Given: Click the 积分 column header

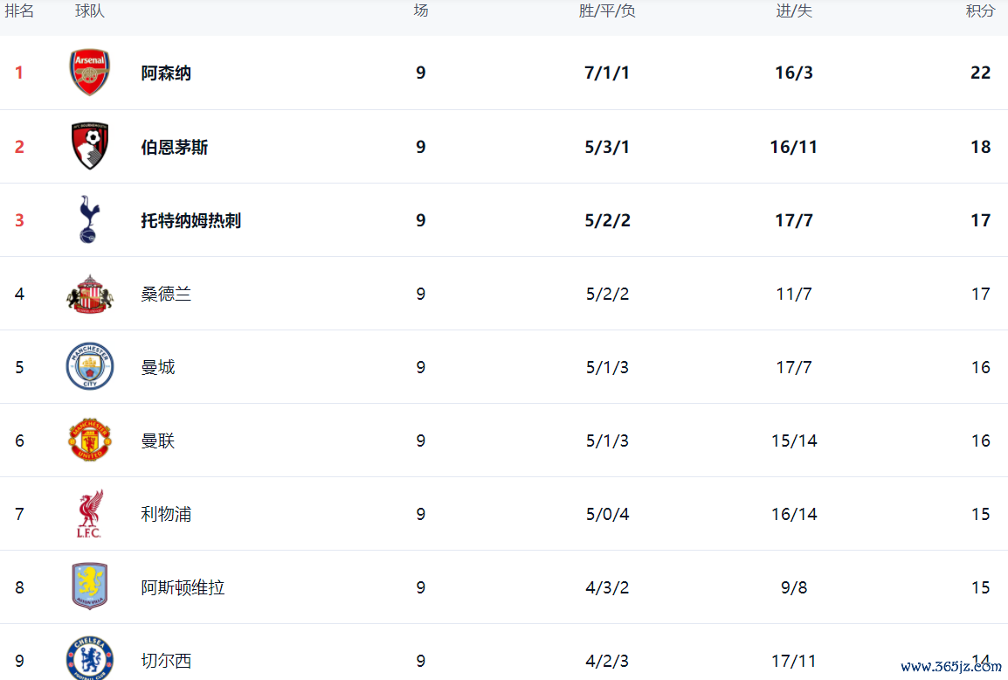Looking at the screenshot, I should 980,11.
